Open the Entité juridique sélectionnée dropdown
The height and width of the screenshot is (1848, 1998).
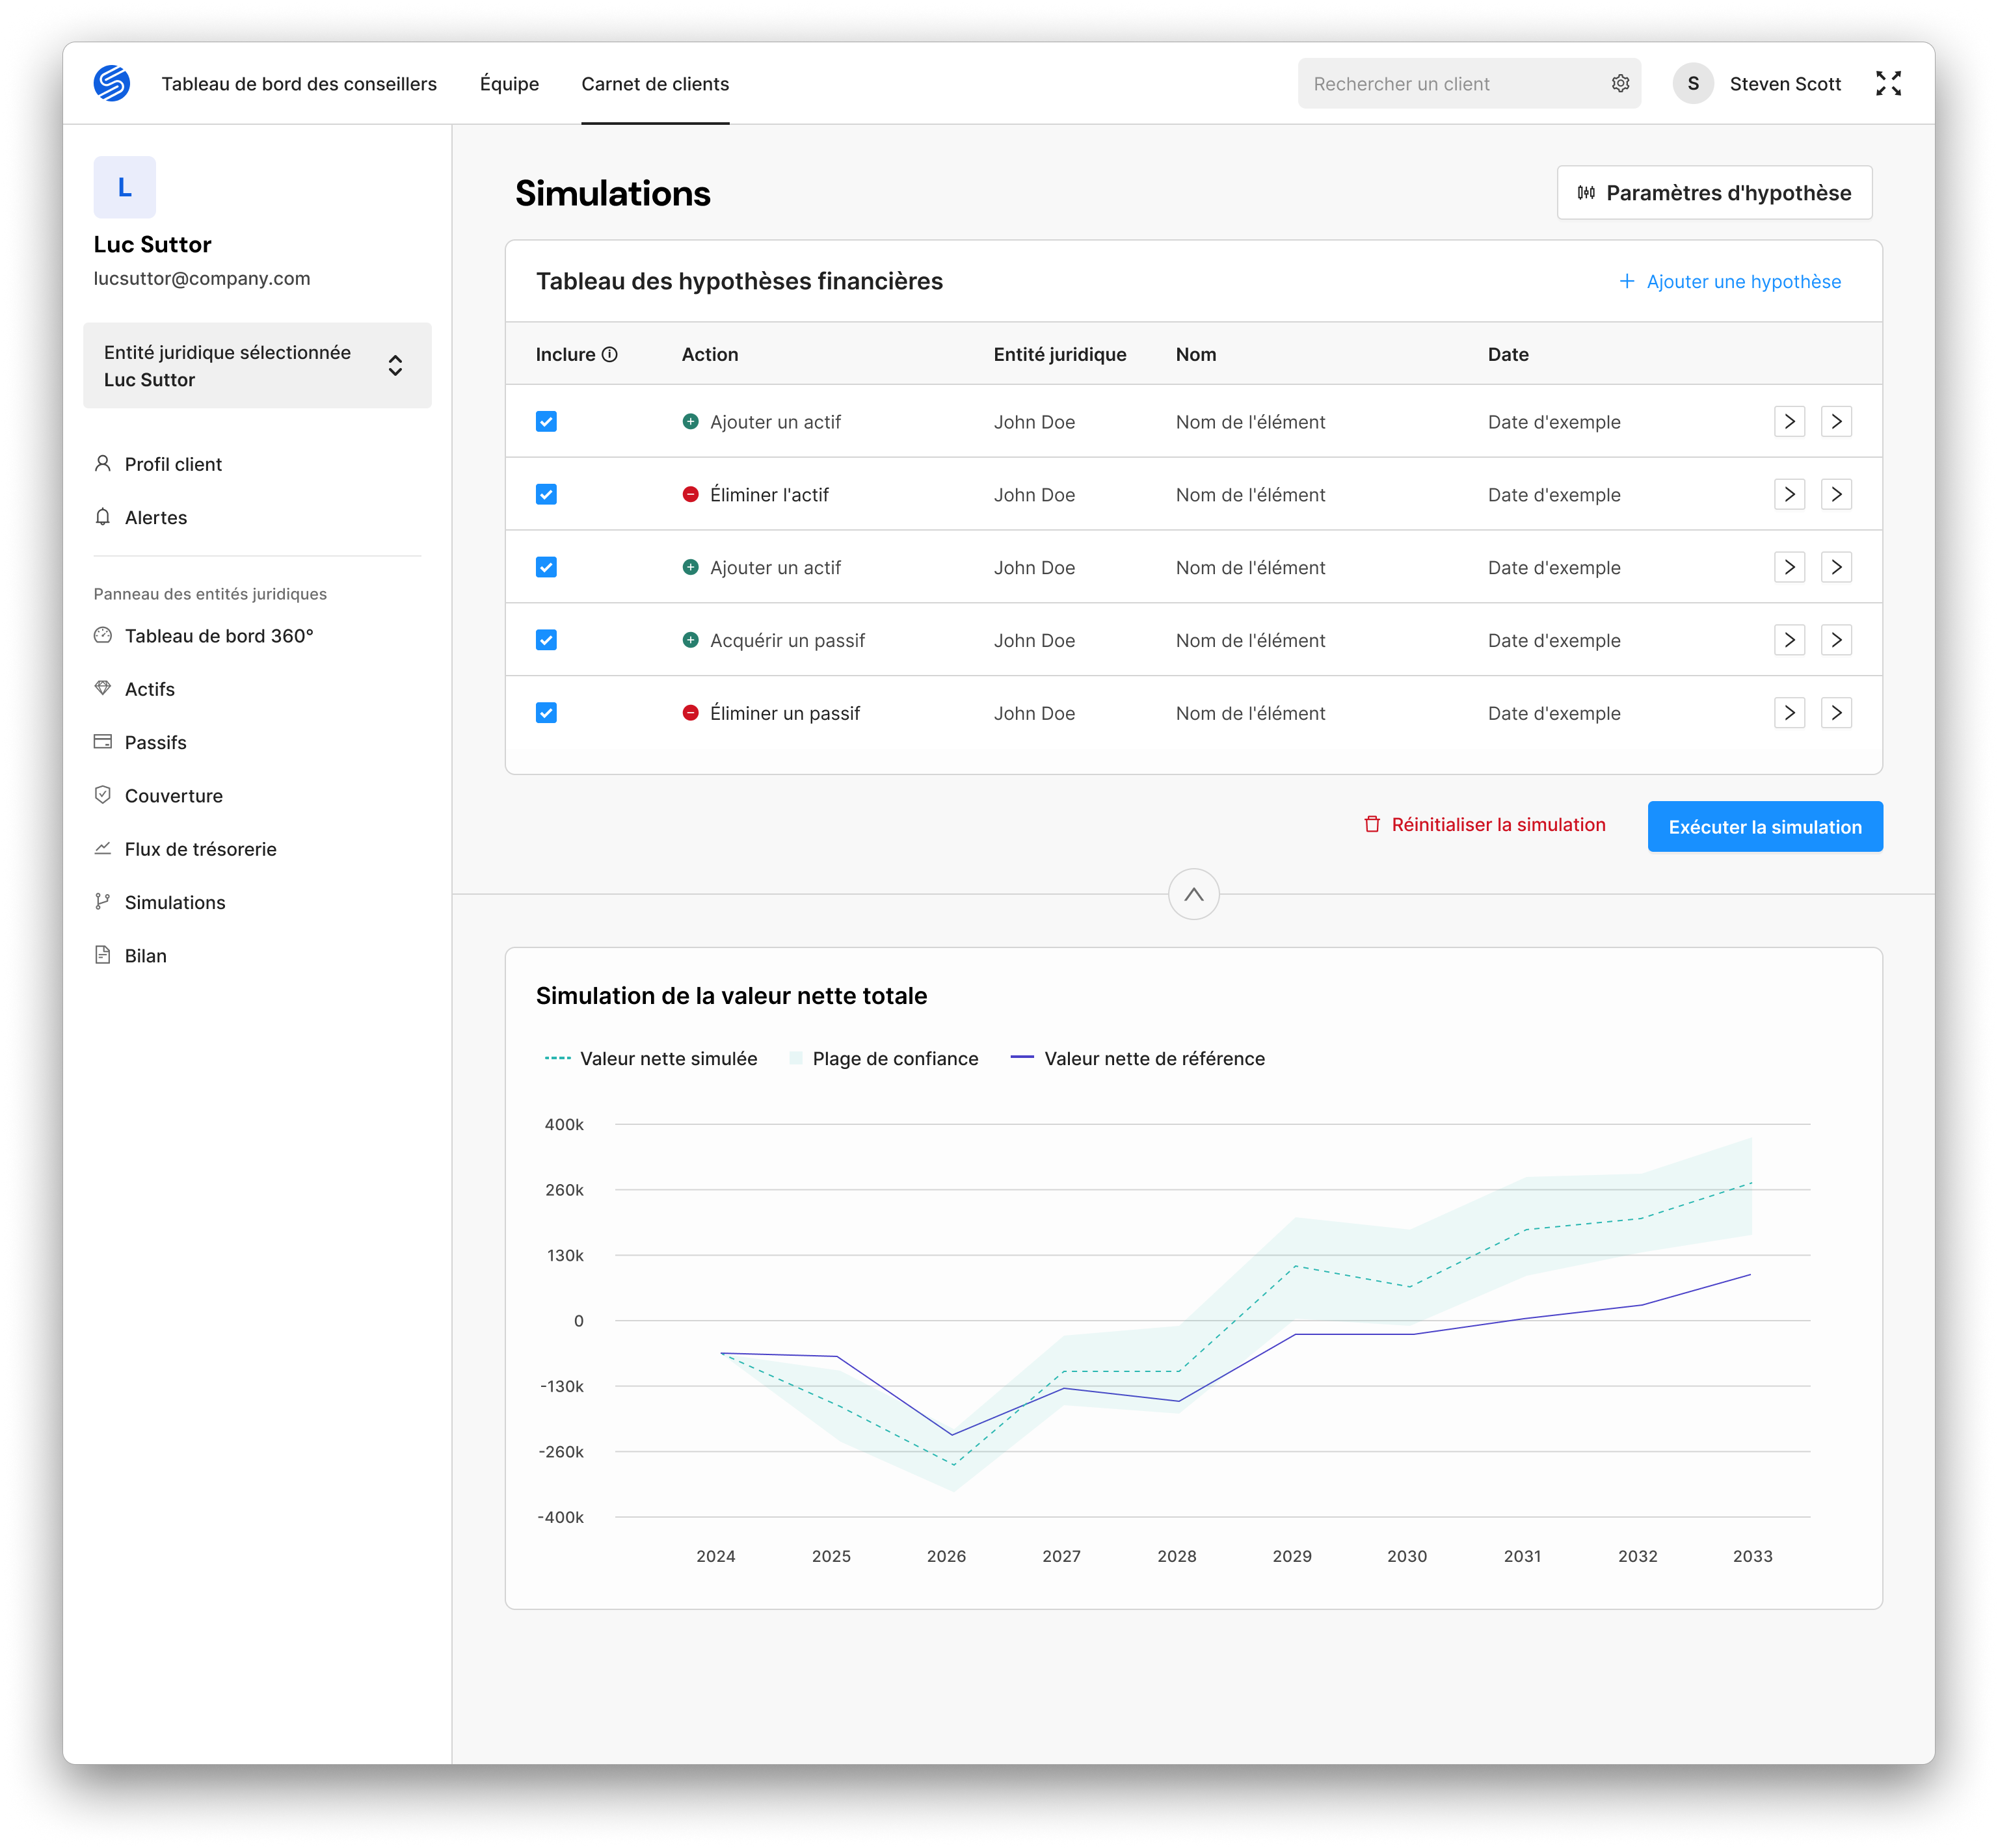pyautogui.click(x=257, y=365)
